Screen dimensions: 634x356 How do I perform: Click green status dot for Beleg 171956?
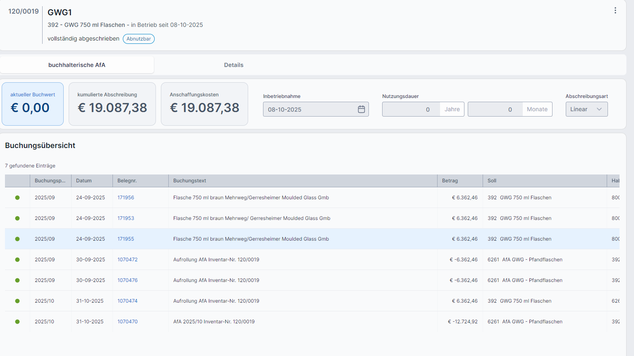click(x=17, y=198)
